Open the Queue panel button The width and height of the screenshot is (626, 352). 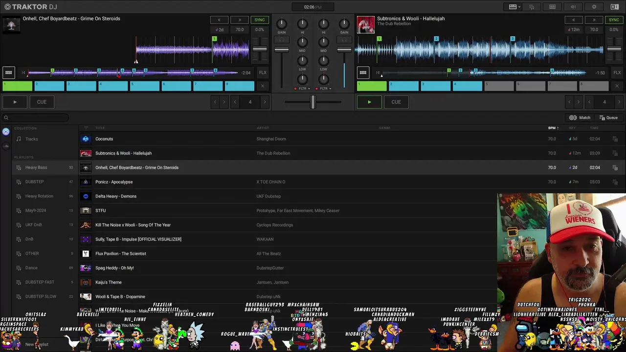(x=608, y=118)
